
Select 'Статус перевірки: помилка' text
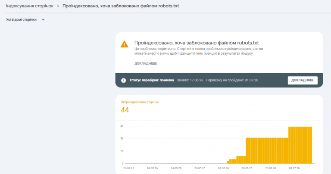152,80
